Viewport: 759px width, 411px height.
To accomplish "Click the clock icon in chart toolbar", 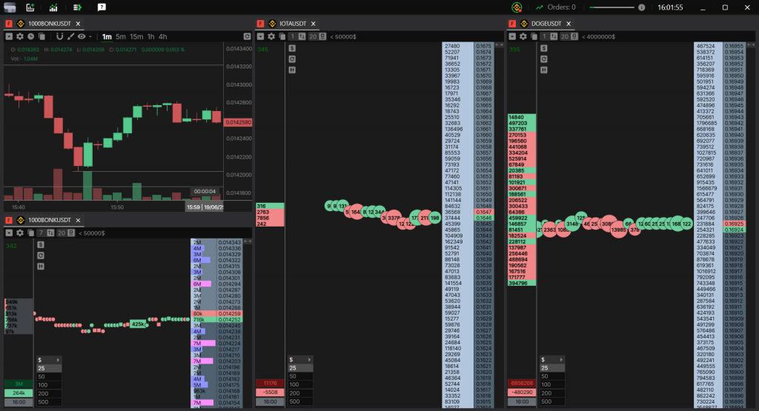I will pyautogui.click(x=30, y=36).
